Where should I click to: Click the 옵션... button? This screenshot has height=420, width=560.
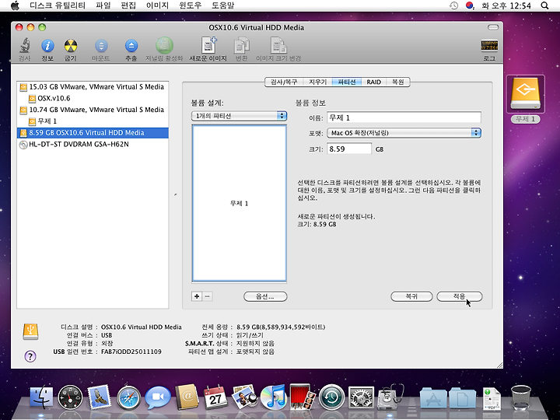pyautogui.click(x=265, y=296)
